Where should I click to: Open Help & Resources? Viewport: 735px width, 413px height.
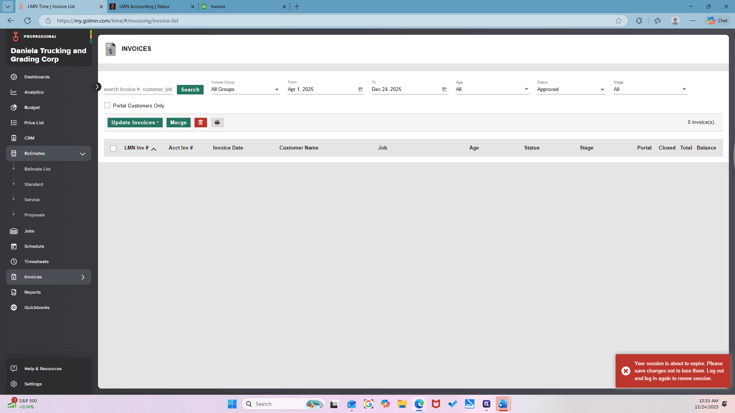(x=43, y=369)
